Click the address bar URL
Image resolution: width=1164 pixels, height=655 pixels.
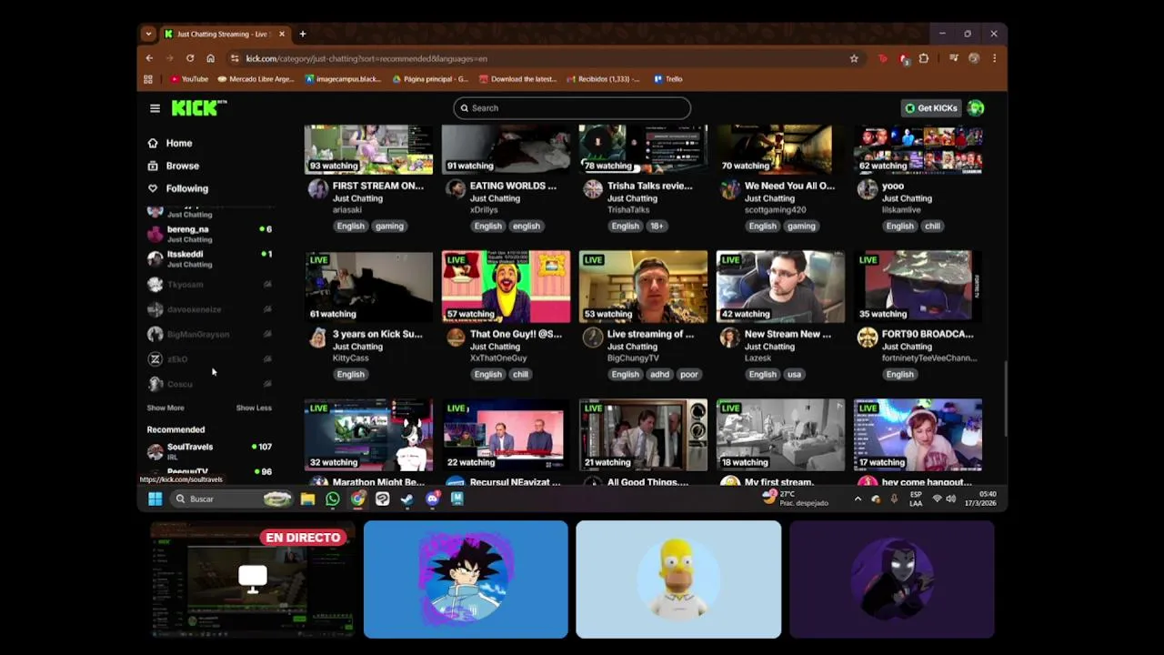(x=366, y=58)
